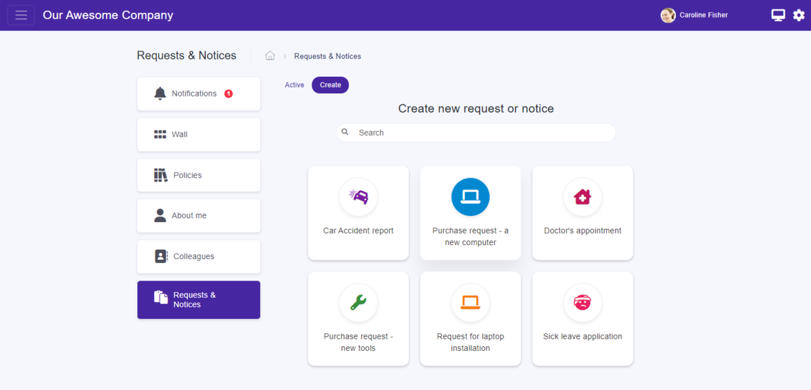This screenshot has width=811, height=390.
Task: Click the blue laptop purchase request icon
Action: tap(470, 197)
